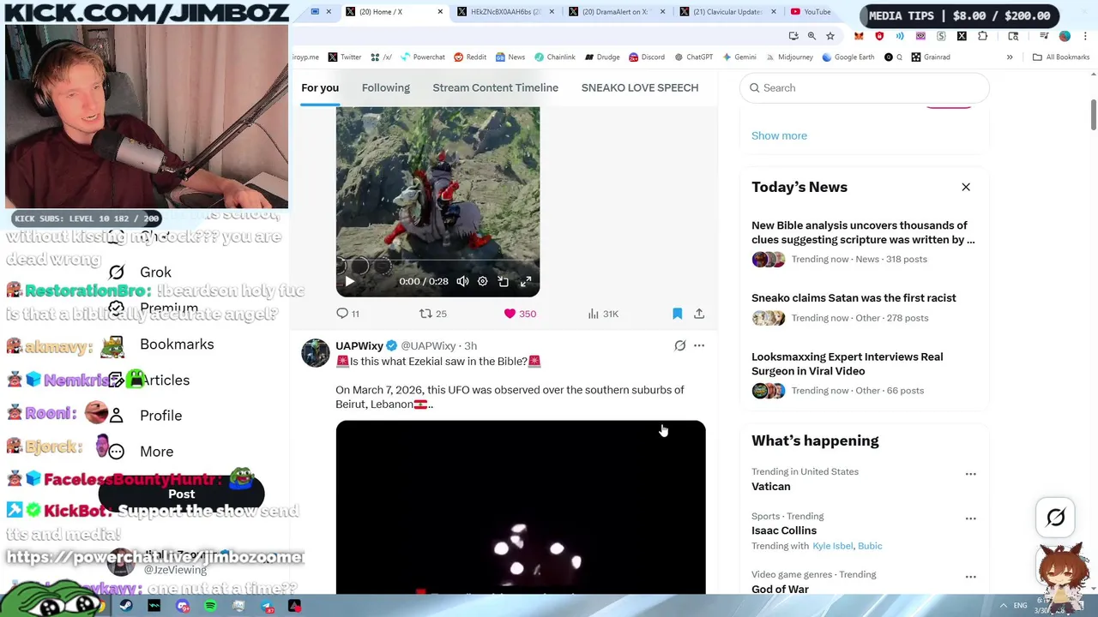Viewport: 1098px width, 617px height.
Task: Open the New Bible analysis news story
Action: point(863,232)
